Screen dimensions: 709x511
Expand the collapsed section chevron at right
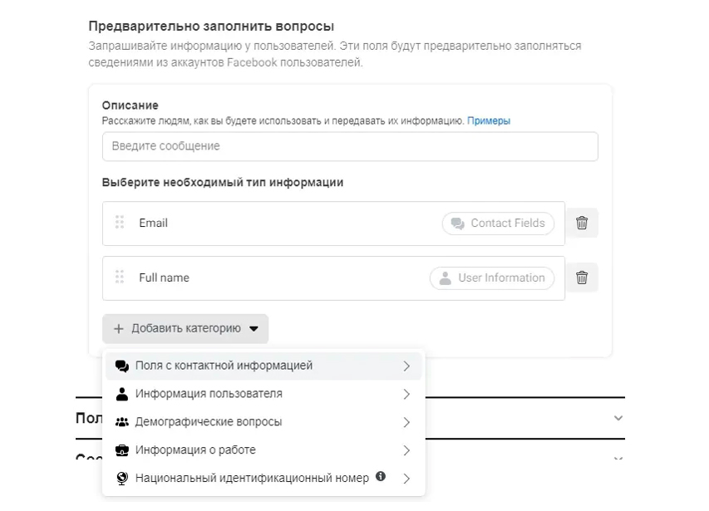(618, 418)
